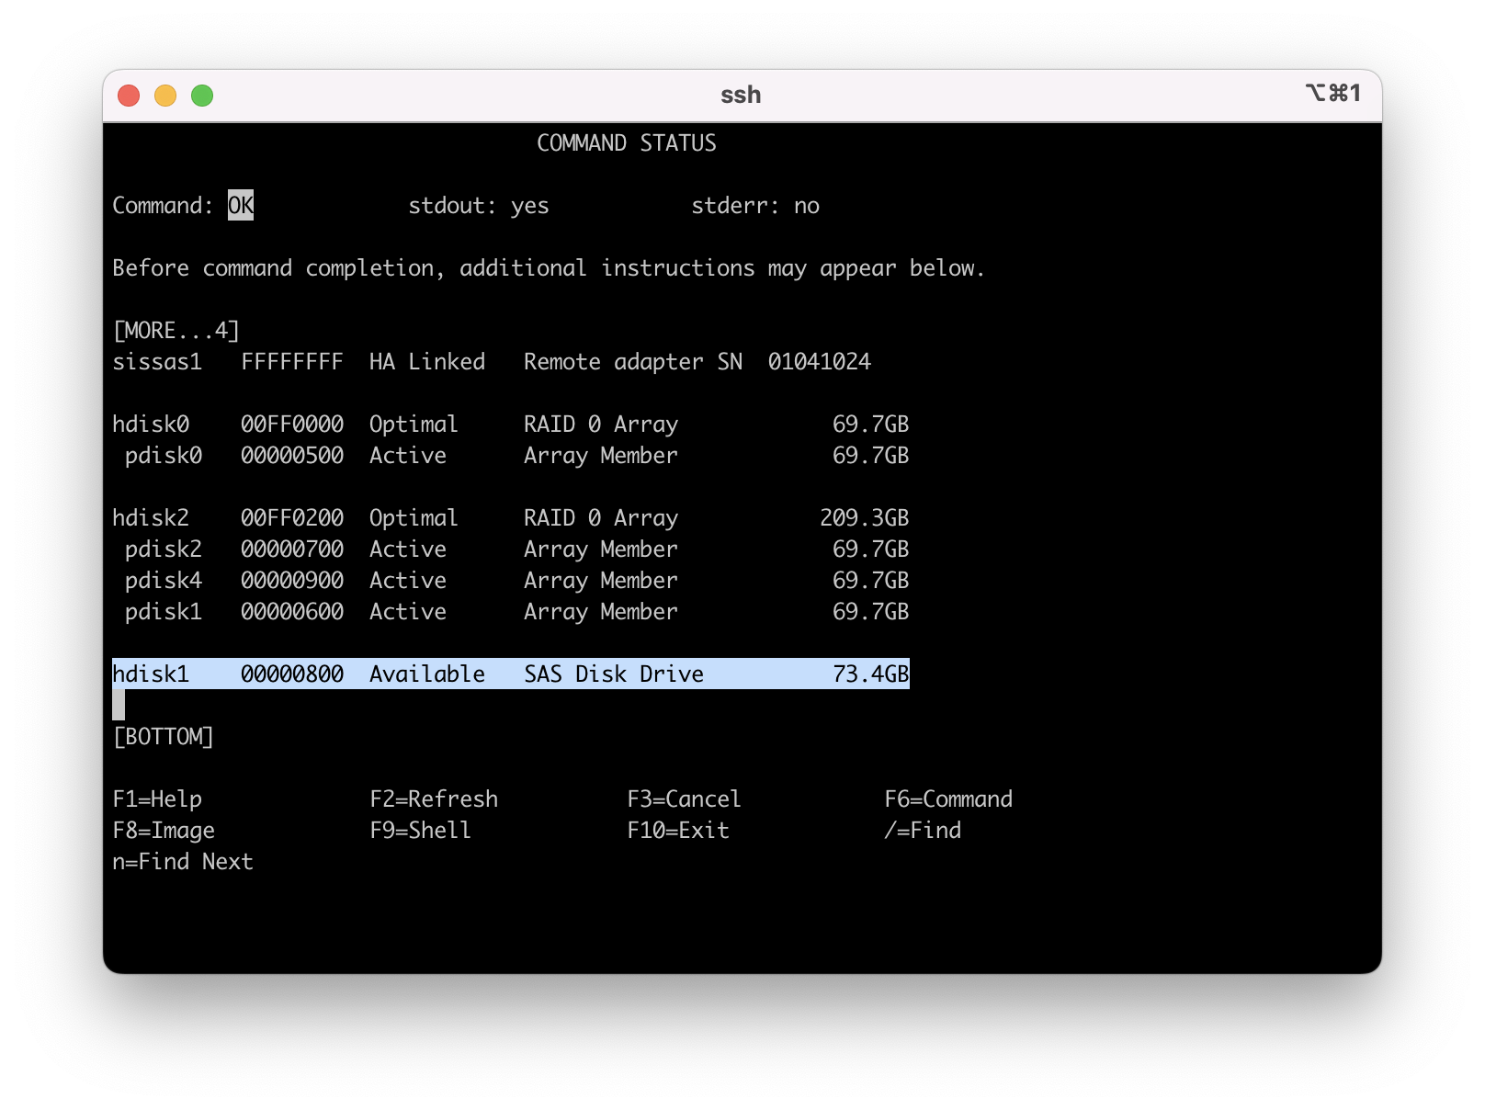
Task: Click the n=Find Next key label
Action: 183,862
